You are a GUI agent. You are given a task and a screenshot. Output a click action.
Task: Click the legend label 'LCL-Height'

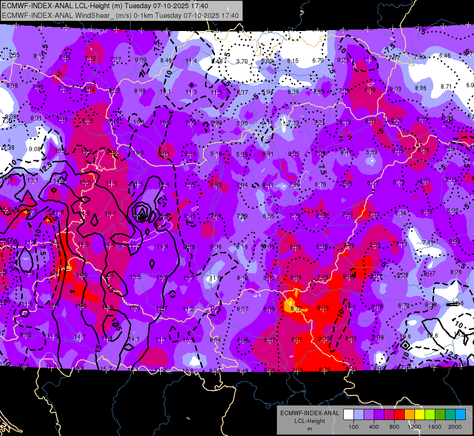tap(310, 421)
